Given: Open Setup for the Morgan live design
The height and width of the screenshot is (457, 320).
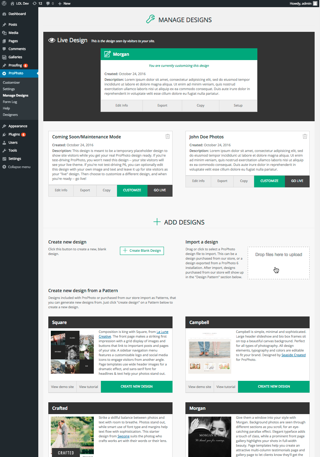Looking at the screenshot, I should click(x=238, y=105).
